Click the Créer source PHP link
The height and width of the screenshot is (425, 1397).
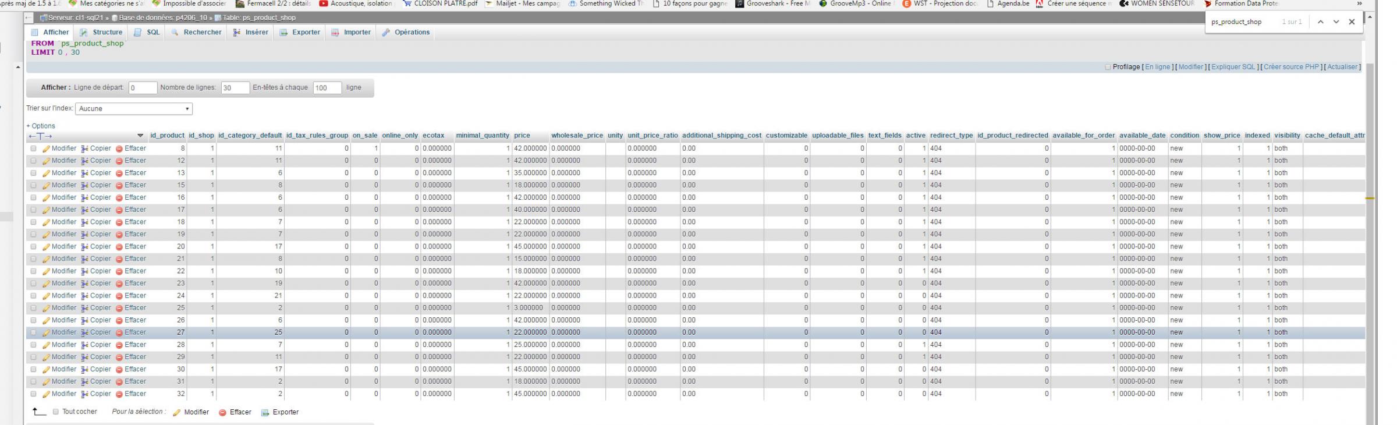(1291, 67)
